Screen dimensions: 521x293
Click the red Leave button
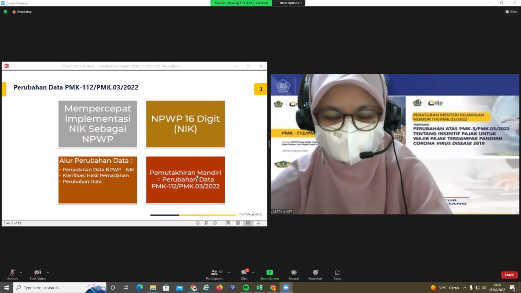click(x=509, y=275)
